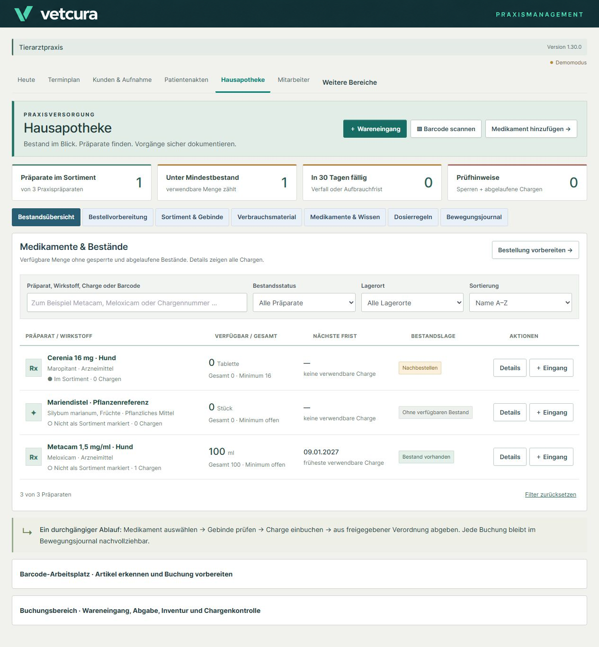599x647 pixels.
Task: Click Details for Metacam 1,5 mg/ml
Action: coord(510,457)
